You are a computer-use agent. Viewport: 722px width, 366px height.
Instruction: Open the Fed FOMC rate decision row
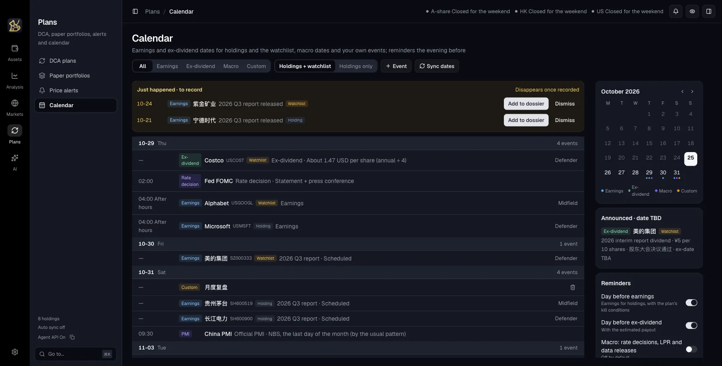coord(358,181)
